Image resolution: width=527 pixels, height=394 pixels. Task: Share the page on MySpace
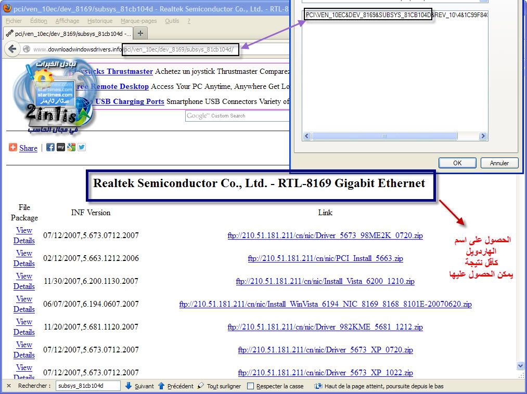pyautogui.click(x=60, y=147)
